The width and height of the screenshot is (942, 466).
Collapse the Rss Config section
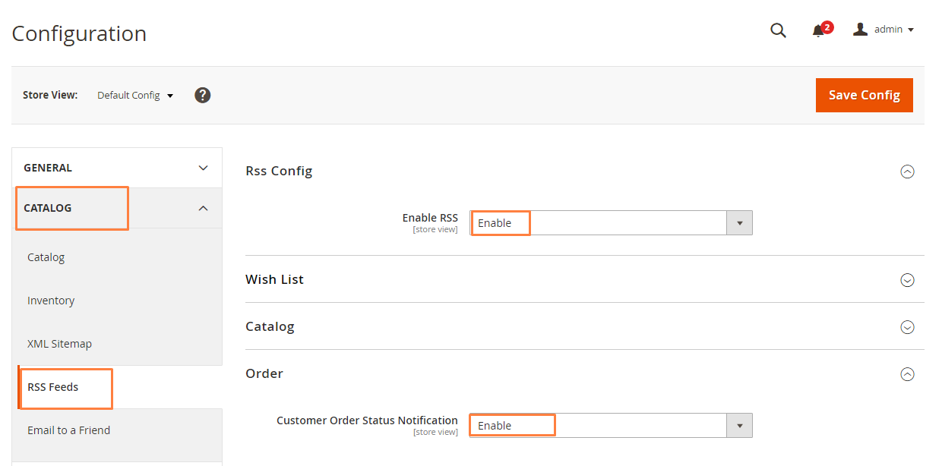click(x=907, y=172)
